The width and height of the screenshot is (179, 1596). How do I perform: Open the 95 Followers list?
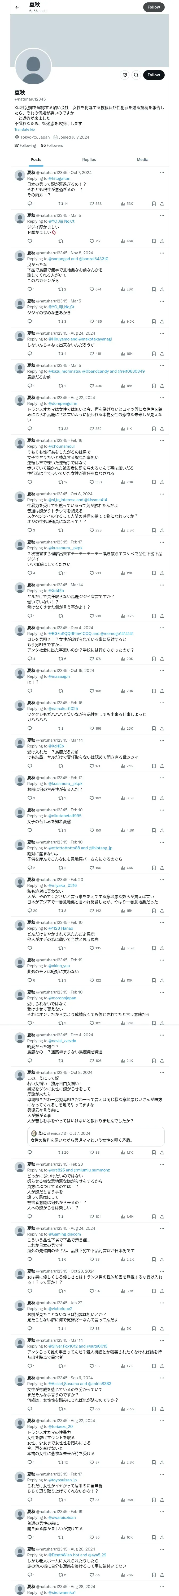[x=52, y=146]
